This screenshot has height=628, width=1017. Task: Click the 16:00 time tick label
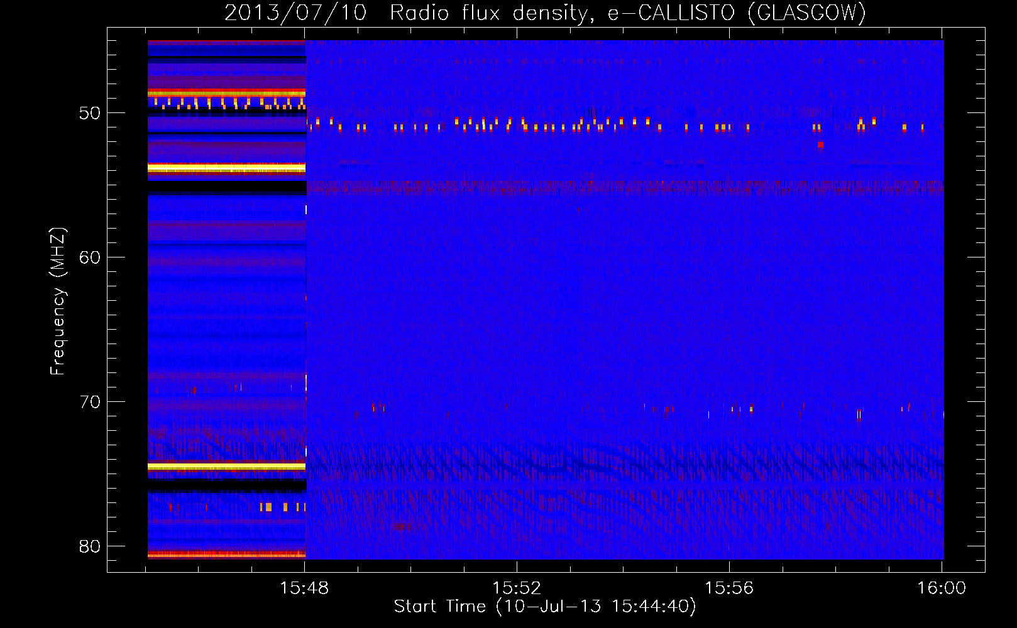pyautogui.click(x=942, y=588)
